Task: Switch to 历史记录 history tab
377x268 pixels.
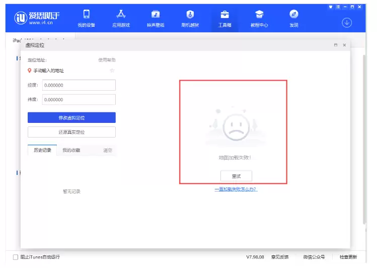Action: [42, 150]
